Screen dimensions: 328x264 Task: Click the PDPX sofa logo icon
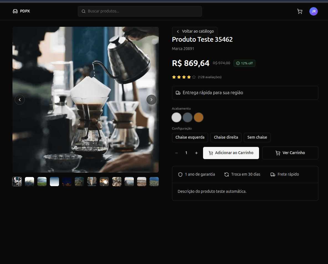15,11
